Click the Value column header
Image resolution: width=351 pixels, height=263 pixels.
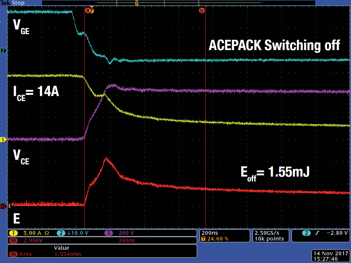coord(61,248)
